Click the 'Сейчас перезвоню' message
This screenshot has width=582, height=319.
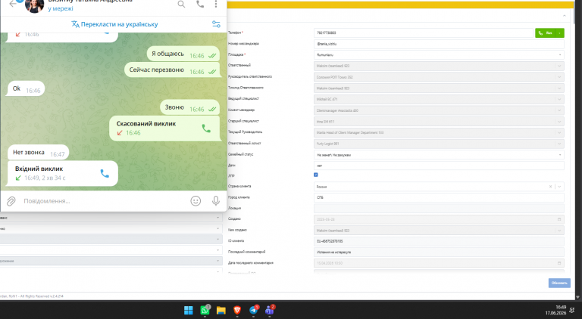(172, 70)
